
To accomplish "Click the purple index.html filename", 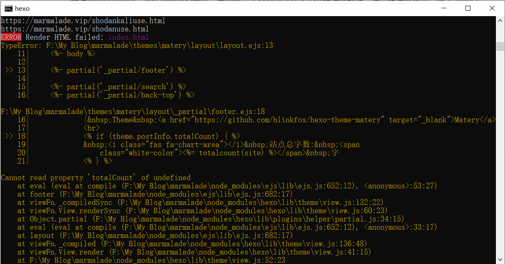I will coord(128,37).
